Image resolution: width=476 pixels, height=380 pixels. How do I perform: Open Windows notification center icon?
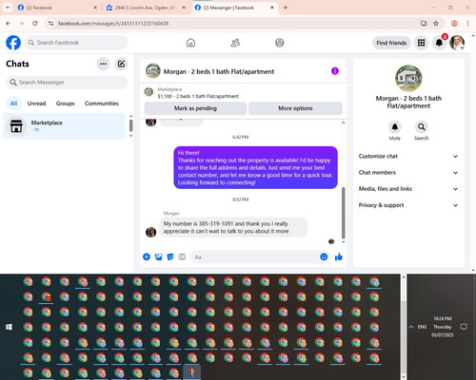coord(464,327)
